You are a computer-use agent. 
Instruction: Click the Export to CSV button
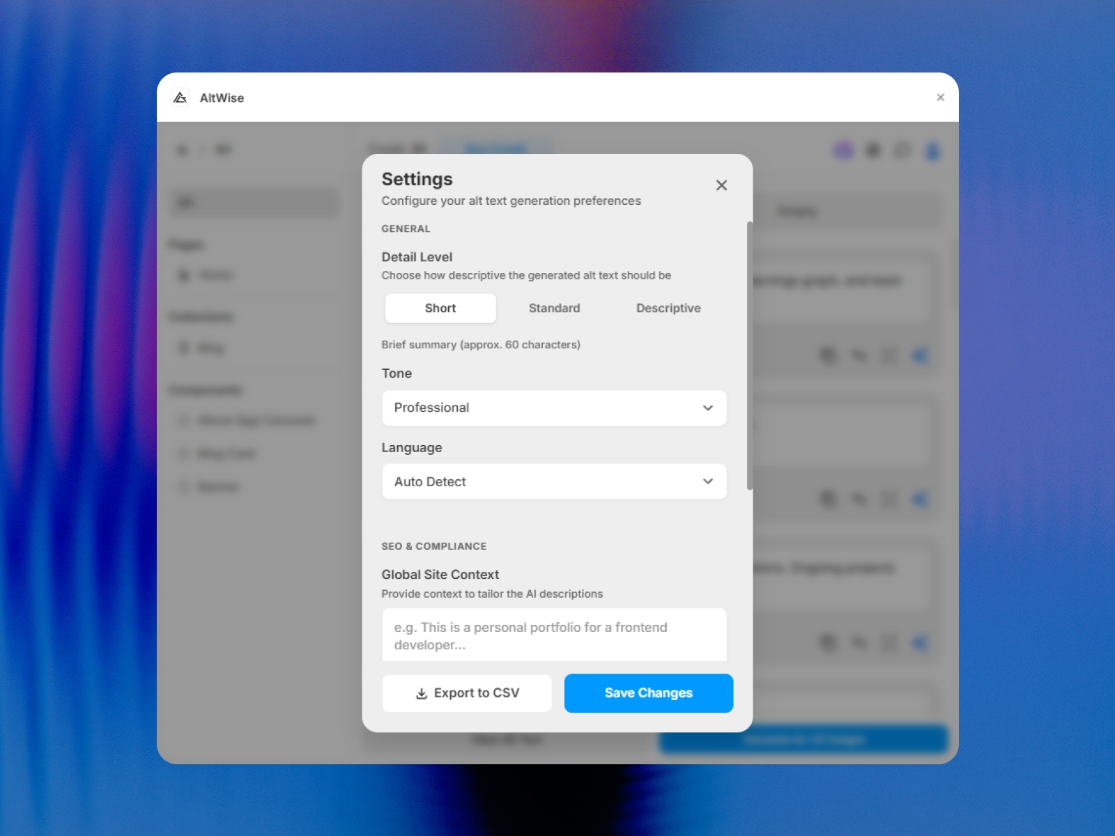click(466, 693)
